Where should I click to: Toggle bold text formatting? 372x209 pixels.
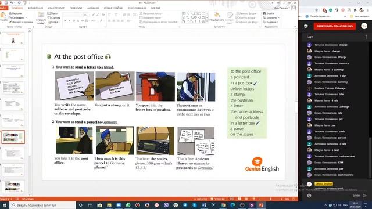(x=65, y=21)
